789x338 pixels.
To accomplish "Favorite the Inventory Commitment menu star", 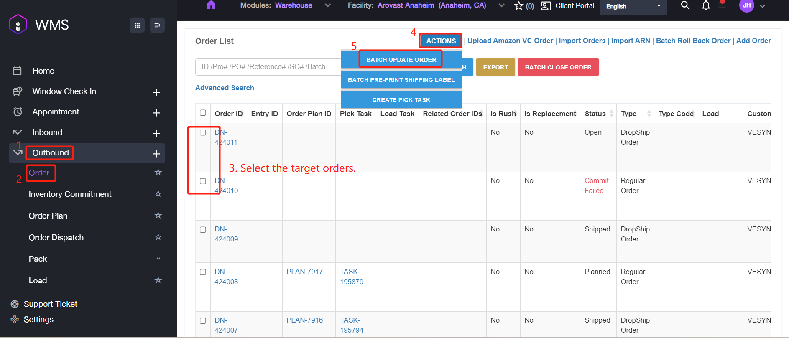I will point(158,194).
